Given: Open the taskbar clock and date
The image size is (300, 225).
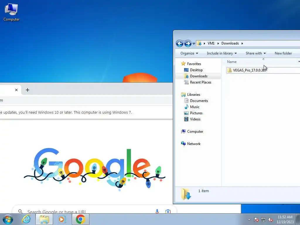Looking at the screenshot, I should pyautogui.click(x=285, y=219).
